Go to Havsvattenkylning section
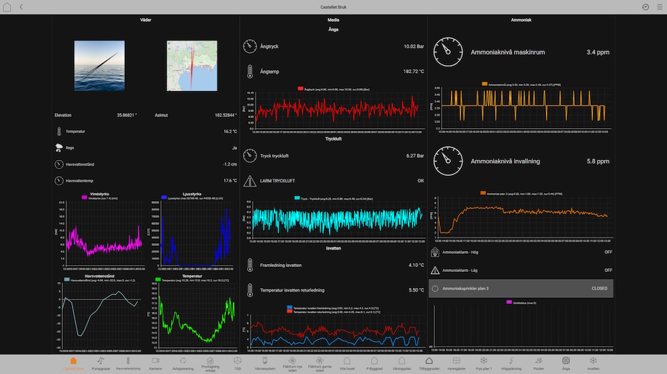Screen dimensions: 667x374 point(128,362)
